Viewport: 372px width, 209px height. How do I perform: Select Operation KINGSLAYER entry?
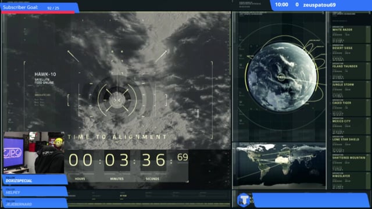[x=351, y=181]
